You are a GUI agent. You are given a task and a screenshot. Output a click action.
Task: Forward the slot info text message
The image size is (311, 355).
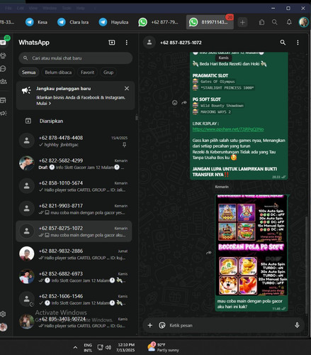[x=184, y=102]
